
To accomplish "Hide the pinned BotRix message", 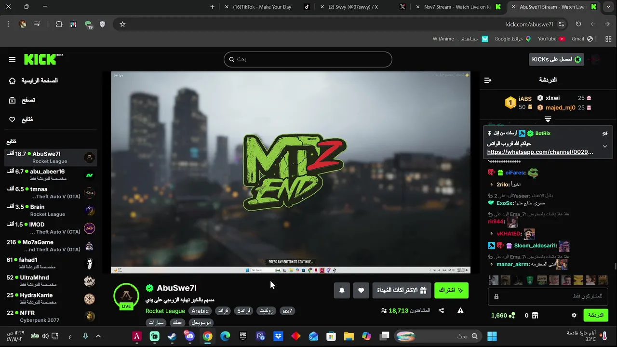I will pos(605,133).
